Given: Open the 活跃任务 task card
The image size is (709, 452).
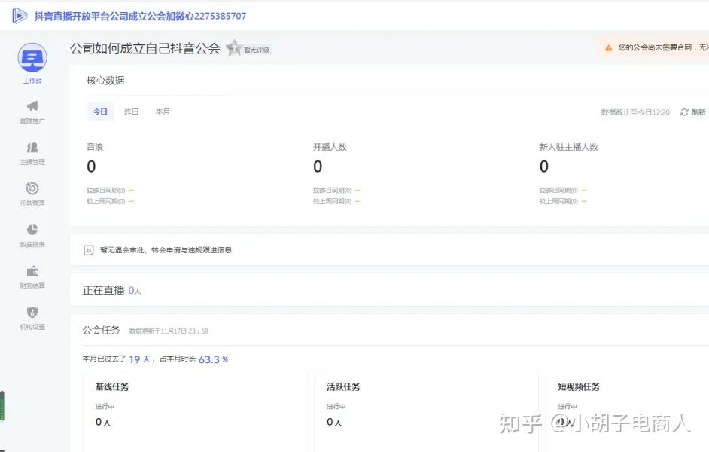Looking at the screenshot, I should coord(427,412).
